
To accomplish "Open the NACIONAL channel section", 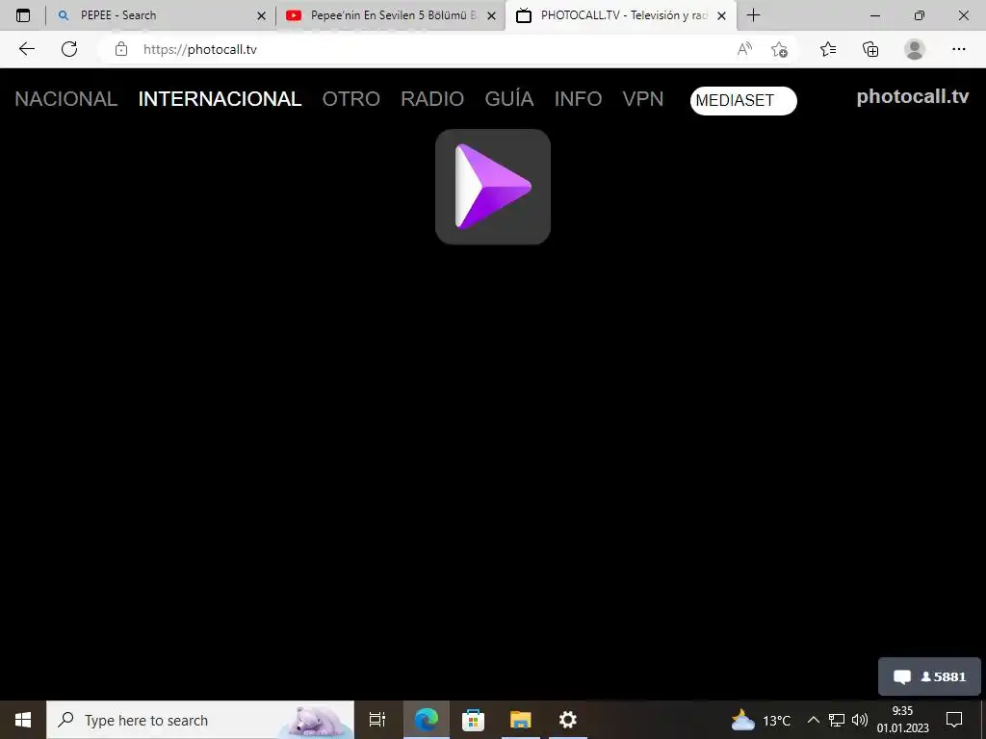I will [66, 99].
